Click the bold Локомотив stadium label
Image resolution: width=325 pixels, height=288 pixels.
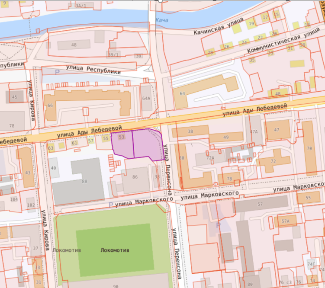(115, 250)
